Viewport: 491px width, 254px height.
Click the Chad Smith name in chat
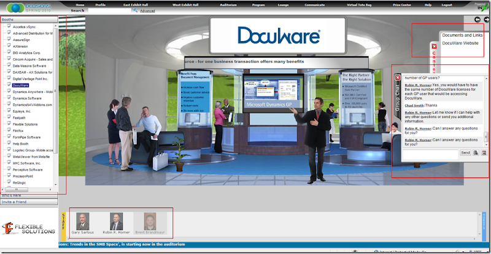414,106
